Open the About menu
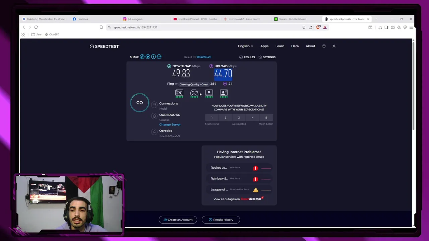 (310, 46)
